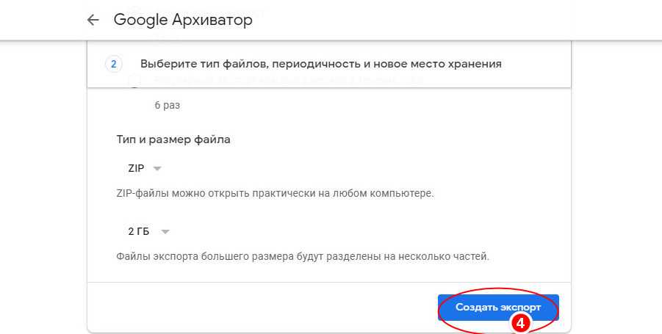Select the partially hidden radio button
This screenshot has height=334, width=662.
(134, 81)
